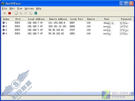Image resolution: width=135 pixels, height=101 pixels.
Task: Click remote port 110 in row 4
Action: pyautogui.click(x=89, y=33)
